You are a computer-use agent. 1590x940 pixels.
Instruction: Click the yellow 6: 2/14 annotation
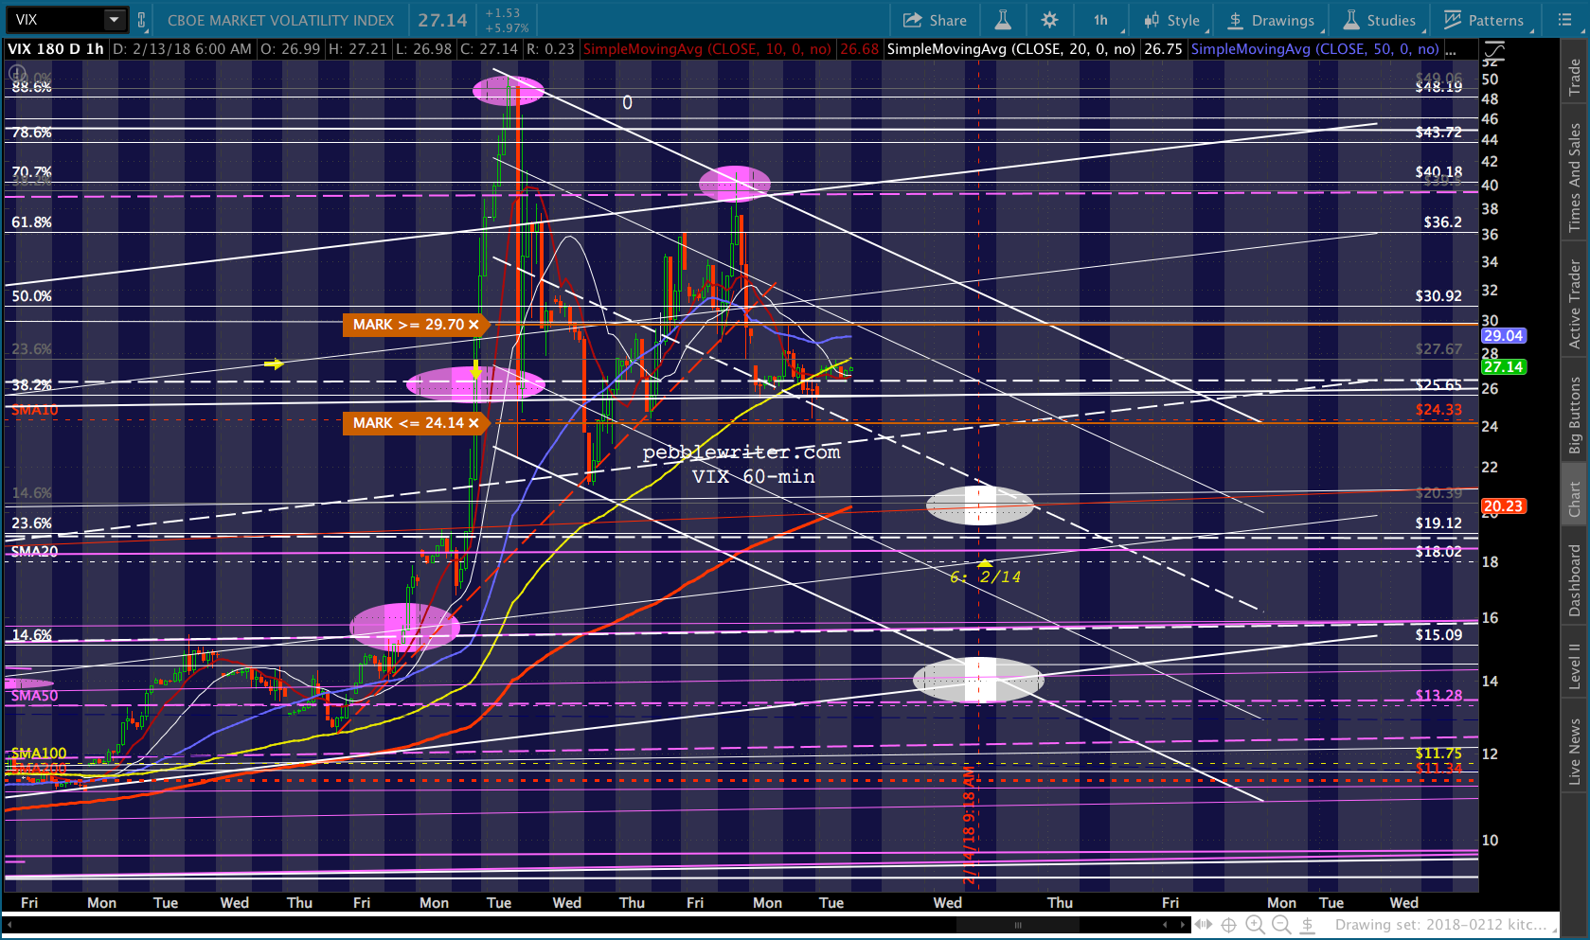[x=986, y=576]
